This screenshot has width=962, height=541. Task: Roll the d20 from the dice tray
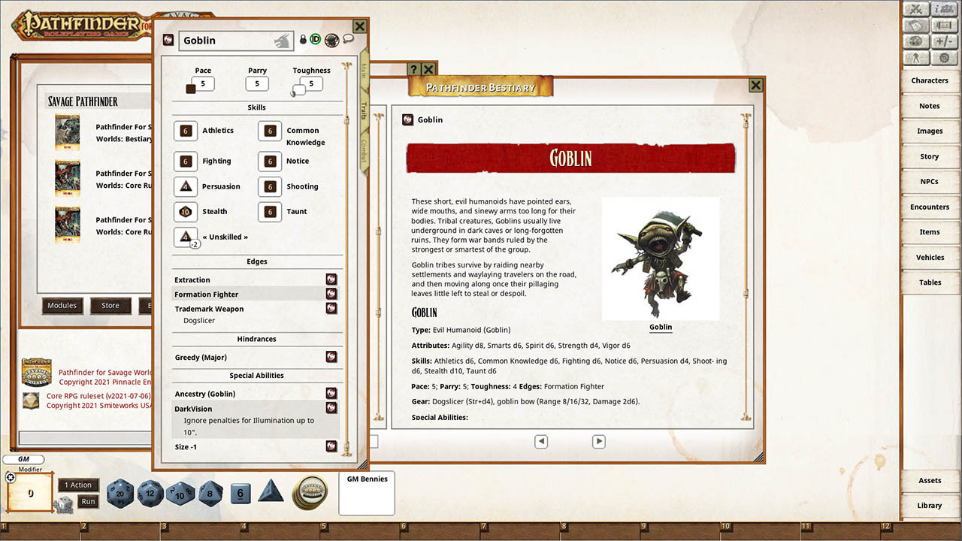120,494
